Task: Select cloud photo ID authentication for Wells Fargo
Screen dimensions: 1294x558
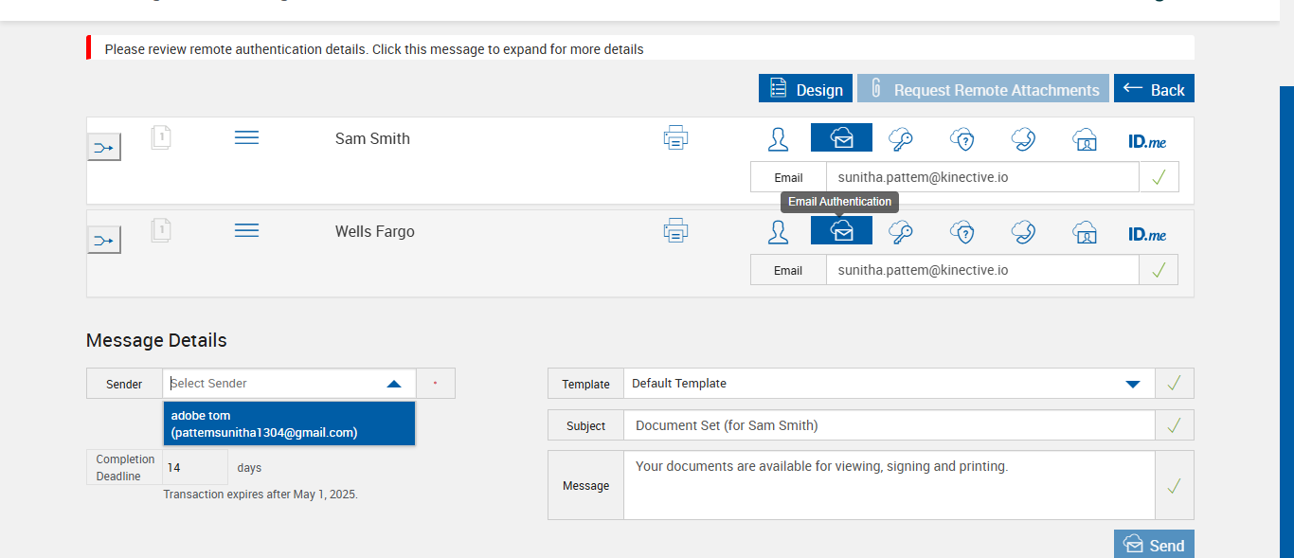Action: [1085, 231]
